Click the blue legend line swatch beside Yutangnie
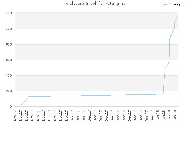 click(x=165, y=5)
